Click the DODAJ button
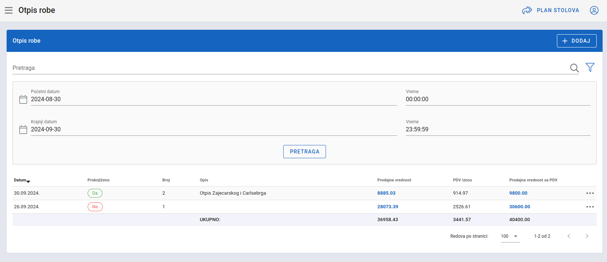The height and width of the screenshot is (262, 607). click(576, 41)
